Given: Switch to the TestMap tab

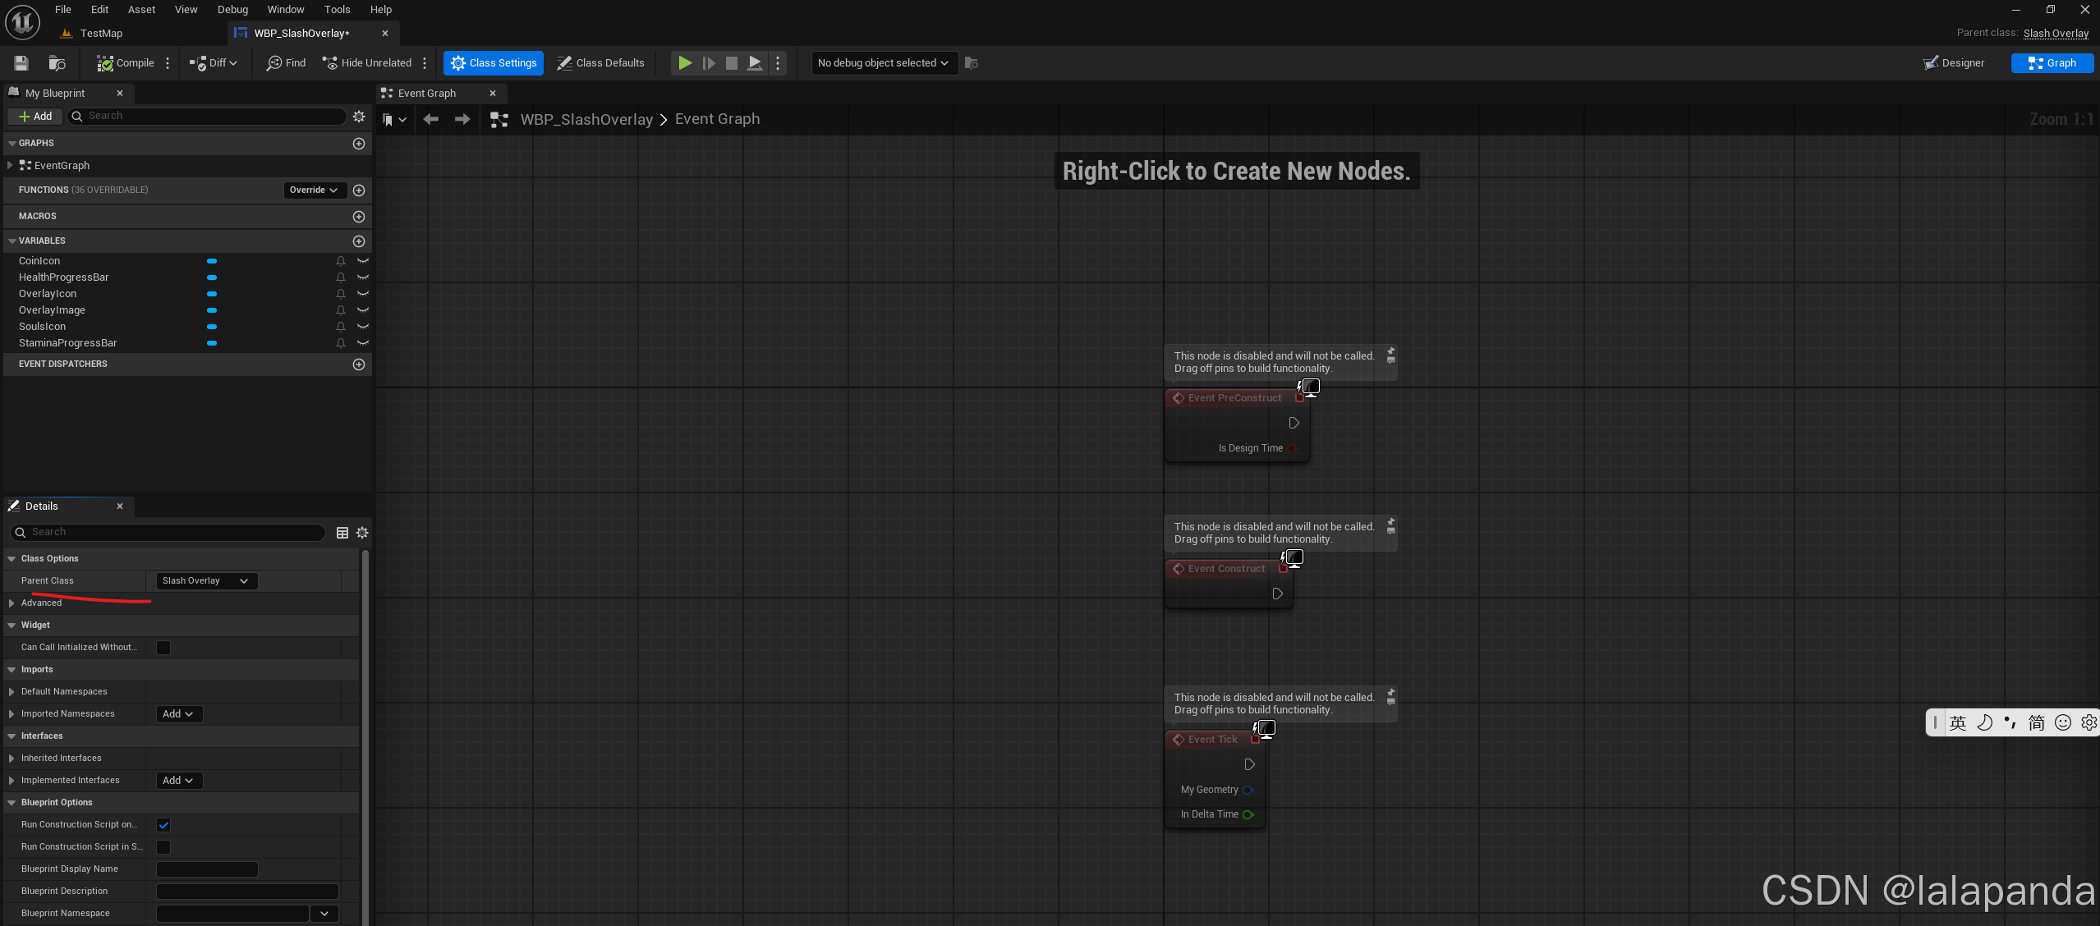Looking at the screenshot, I should coord(101,34).
